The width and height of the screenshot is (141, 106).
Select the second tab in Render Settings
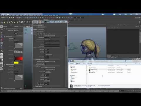tap(41, 29)
